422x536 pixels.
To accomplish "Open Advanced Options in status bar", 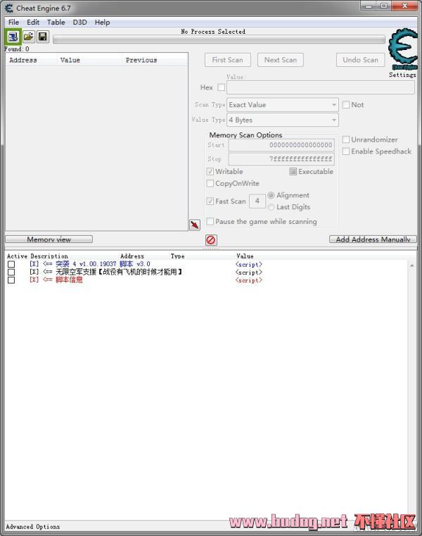I will (33, 527).
